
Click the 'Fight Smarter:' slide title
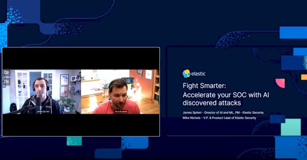(204, 86)
